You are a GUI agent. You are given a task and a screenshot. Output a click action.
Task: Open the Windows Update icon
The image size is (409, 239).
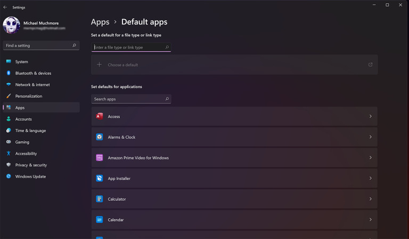(9, 176)
